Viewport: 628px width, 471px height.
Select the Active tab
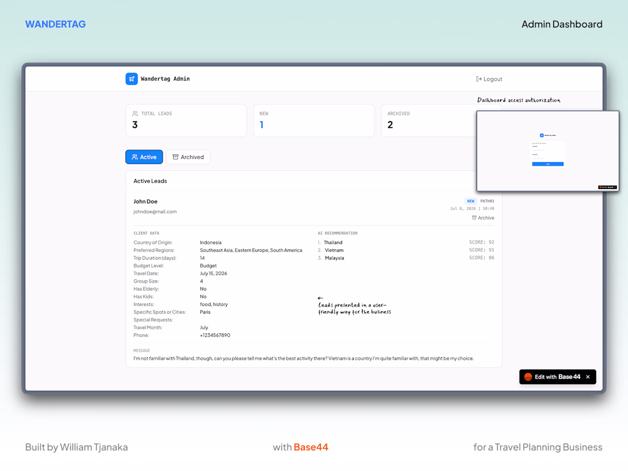tap(144, 157)
